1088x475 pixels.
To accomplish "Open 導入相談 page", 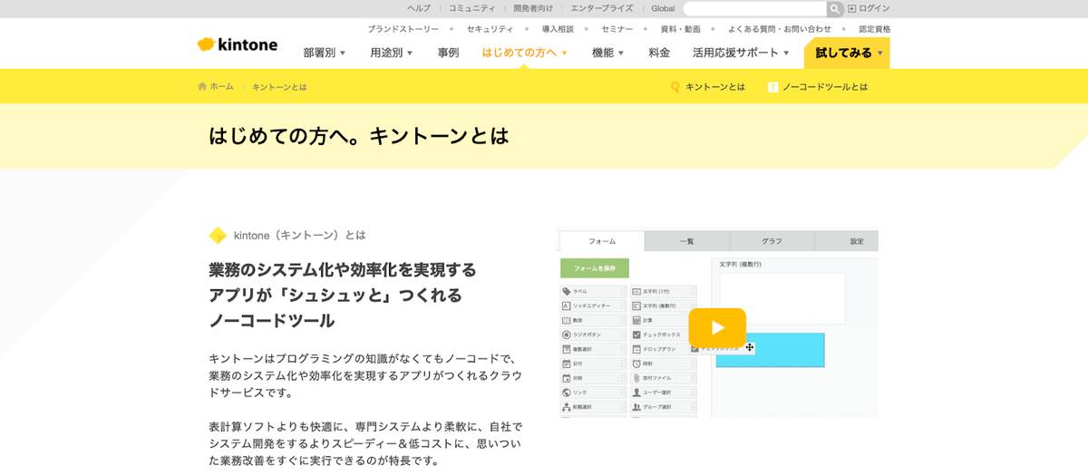I will pyautogui.click(x=558, y=29).
